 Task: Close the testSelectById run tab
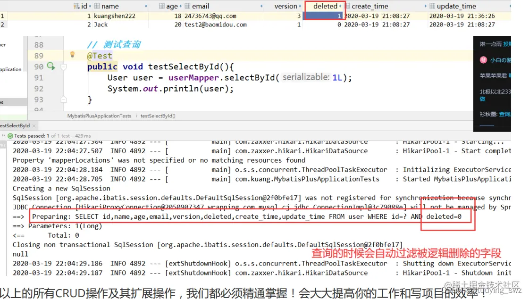coord(34,126)
